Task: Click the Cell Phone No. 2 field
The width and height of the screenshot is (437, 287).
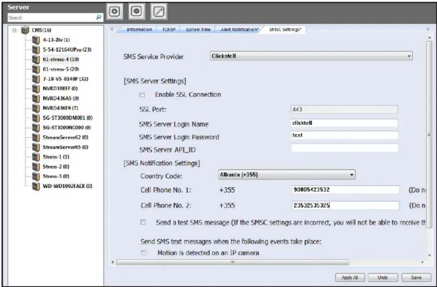Action: 346,205
